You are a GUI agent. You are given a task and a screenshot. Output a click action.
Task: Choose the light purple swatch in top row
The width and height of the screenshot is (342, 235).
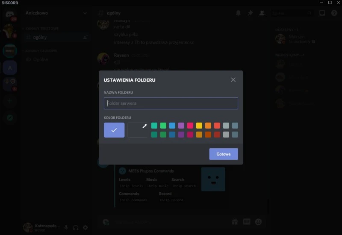coord(181,125)
